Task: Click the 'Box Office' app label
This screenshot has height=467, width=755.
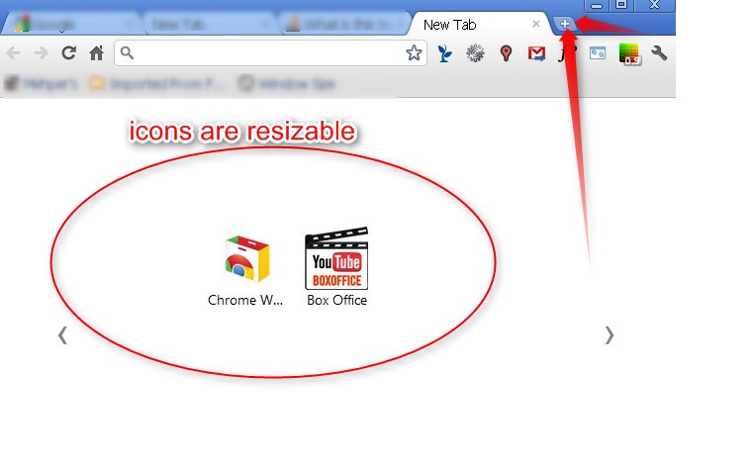Action: (337, 300)
